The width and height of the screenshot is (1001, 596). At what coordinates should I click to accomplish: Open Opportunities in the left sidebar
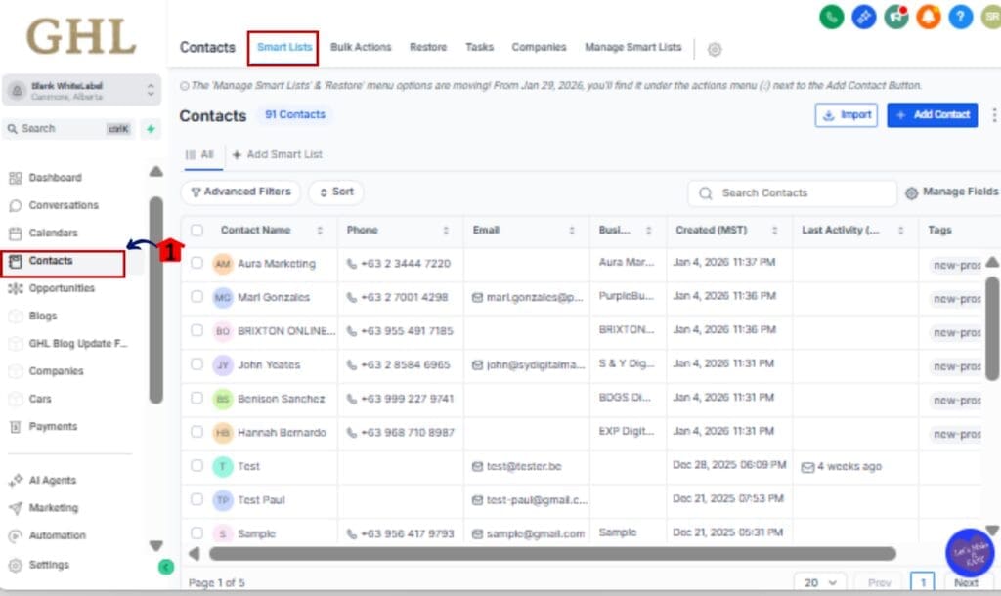pos(62,289)
